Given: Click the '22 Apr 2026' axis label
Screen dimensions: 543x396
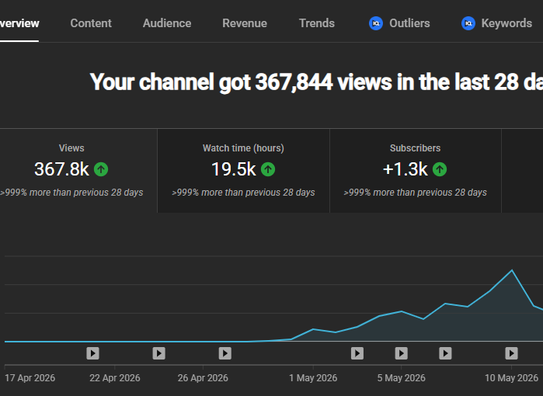Looking at the screenshot, I should [115, 377].
